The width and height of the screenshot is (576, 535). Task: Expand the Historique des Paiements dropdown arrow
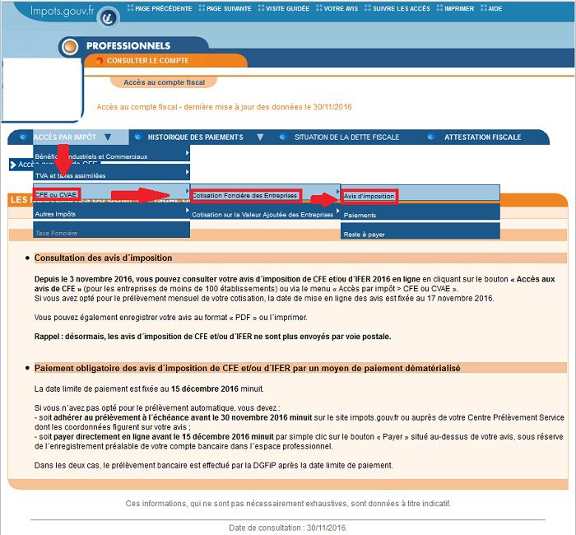coord(260,137)
